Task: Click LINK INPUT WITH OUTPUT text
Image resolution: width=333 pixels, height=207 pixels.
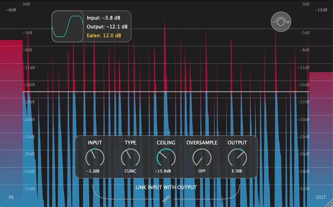Action: pyautogui.click(x=166, y=187)
